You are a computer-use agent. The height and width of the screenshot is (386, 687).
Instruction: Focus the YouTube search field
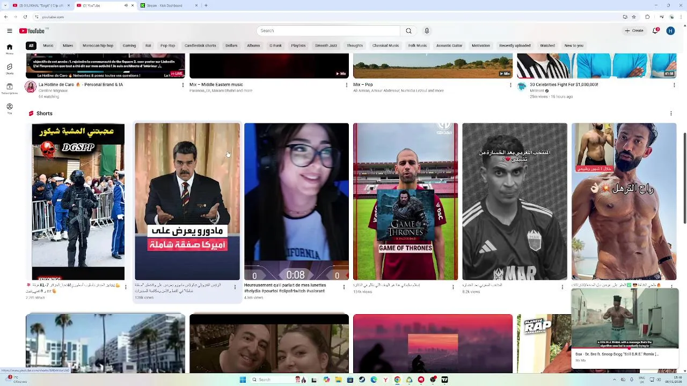(x=328, y=31)
